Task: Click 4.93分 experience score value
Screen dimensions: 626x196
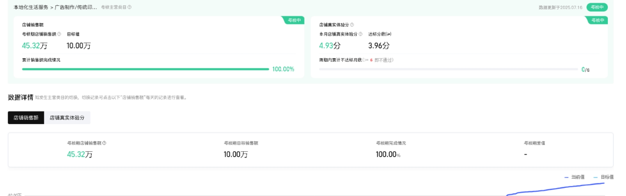Action: tap(329, 46)
